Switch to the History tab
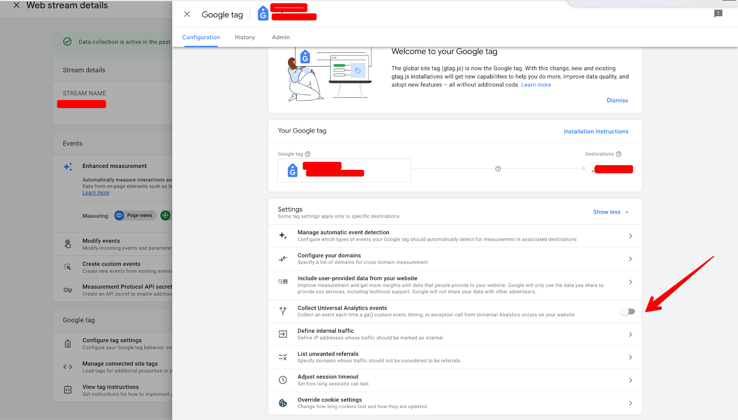Image resolution: width=738 pixels, height=420 pixels. 244,37
